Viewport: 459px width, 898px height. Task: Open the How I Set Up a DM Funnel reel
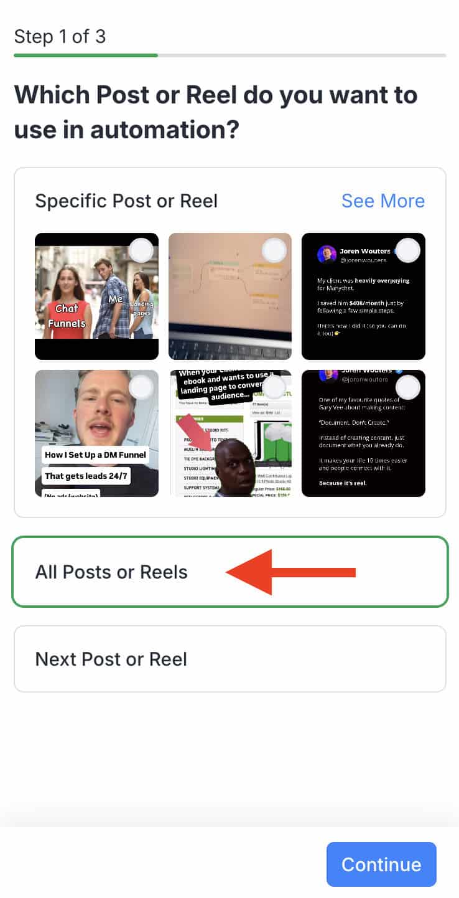click(x=96, y=433)
